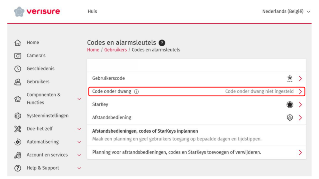Click the Gebruikerscode asterisk icon
The width and height of the screenshot is (319, 179).
(x=290, y=79)
